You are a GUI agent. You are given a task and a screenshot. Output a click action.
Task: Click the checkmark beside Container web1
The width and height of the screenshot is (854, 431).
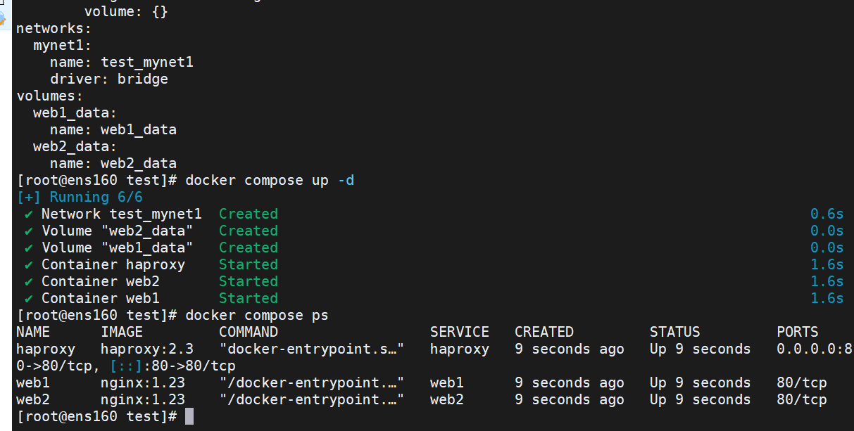pyautogui.click(x=29, y=298)
